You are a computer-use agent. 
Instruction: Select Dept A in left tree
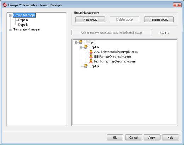pyautogui.click(x=23, y=20)
